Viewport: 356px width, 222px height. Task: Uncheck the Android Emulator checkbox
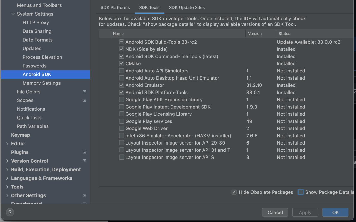122,85
